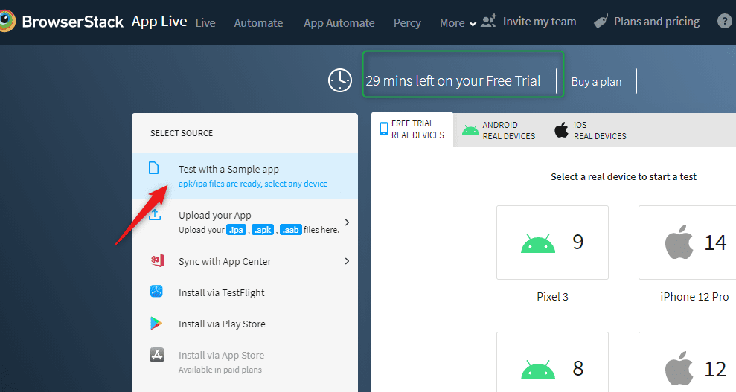This screenshot has height=392, width=736.
Task: Click the Help question mark icon
Action: point(724,22)
